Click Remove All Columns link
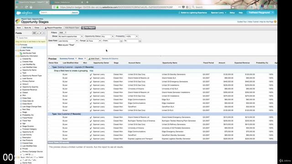 [x=110, y=59]
